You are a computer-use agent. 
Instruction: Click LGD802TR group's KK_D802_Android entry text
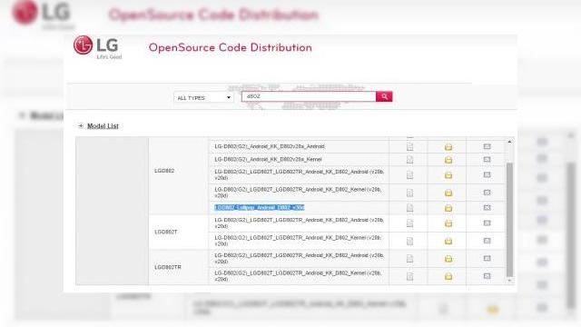point(299,258)
